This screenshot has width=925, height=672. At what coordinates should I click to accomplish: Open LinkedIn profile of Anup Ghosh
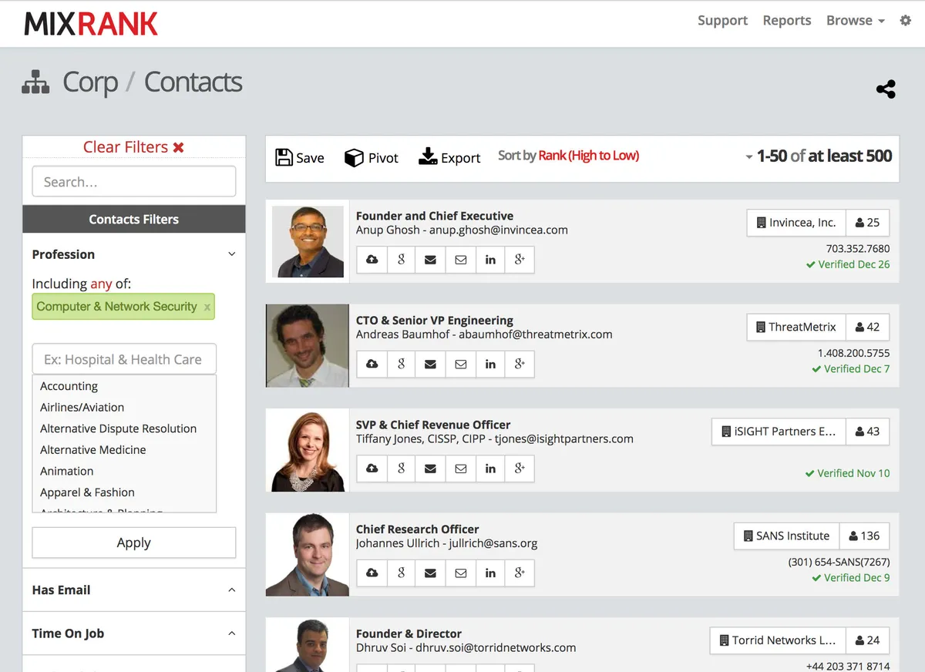coord(490,260)
